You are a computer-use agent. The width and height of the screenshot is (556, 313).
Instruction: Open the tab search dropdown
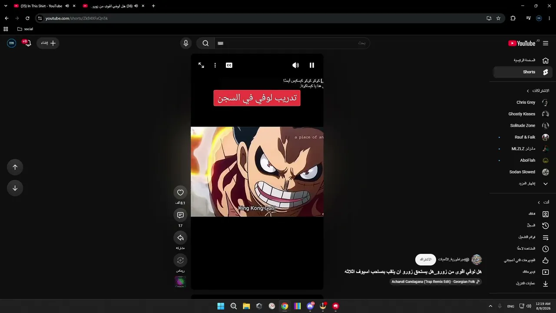click(6, 6)
